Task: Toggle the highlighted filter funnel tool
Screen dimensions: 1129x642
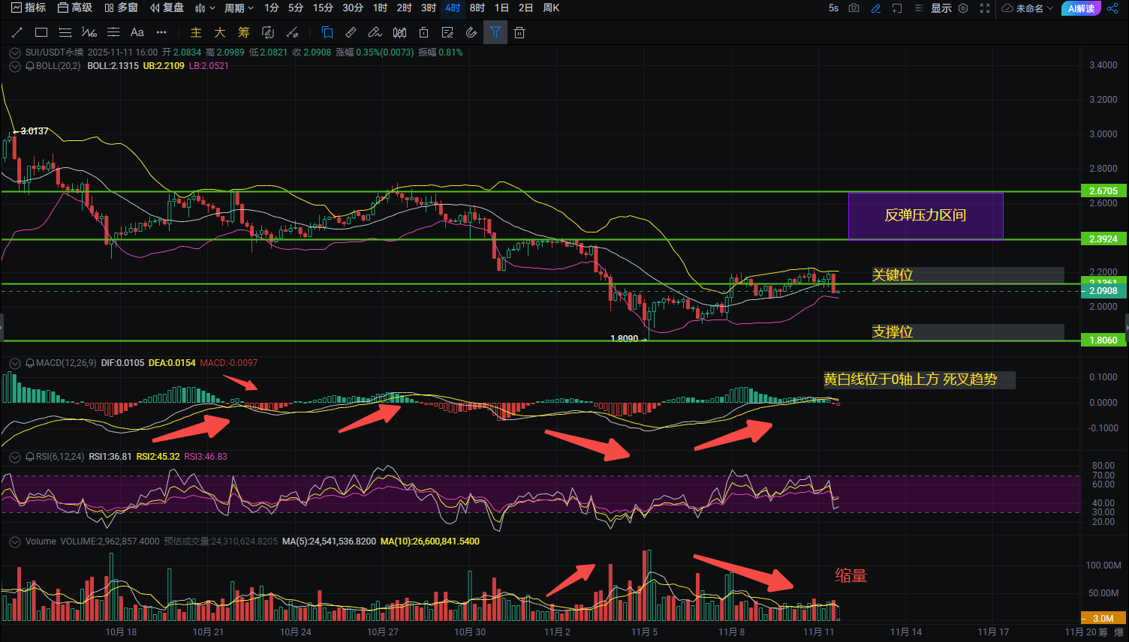Action: (495, 32)
